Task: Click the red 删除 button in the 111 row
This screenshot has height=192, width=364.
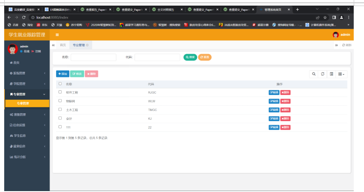Action: (285, 127)
